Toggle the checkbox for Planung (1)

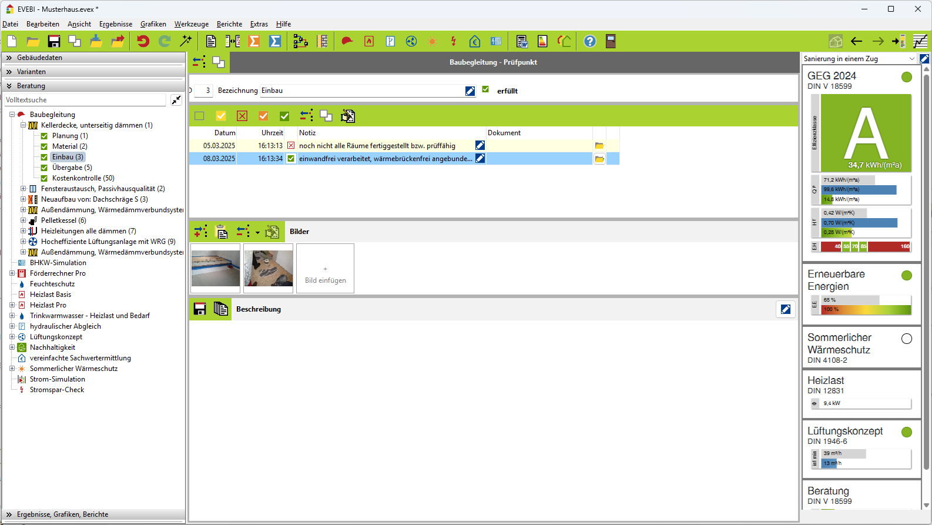click(44, 136)
